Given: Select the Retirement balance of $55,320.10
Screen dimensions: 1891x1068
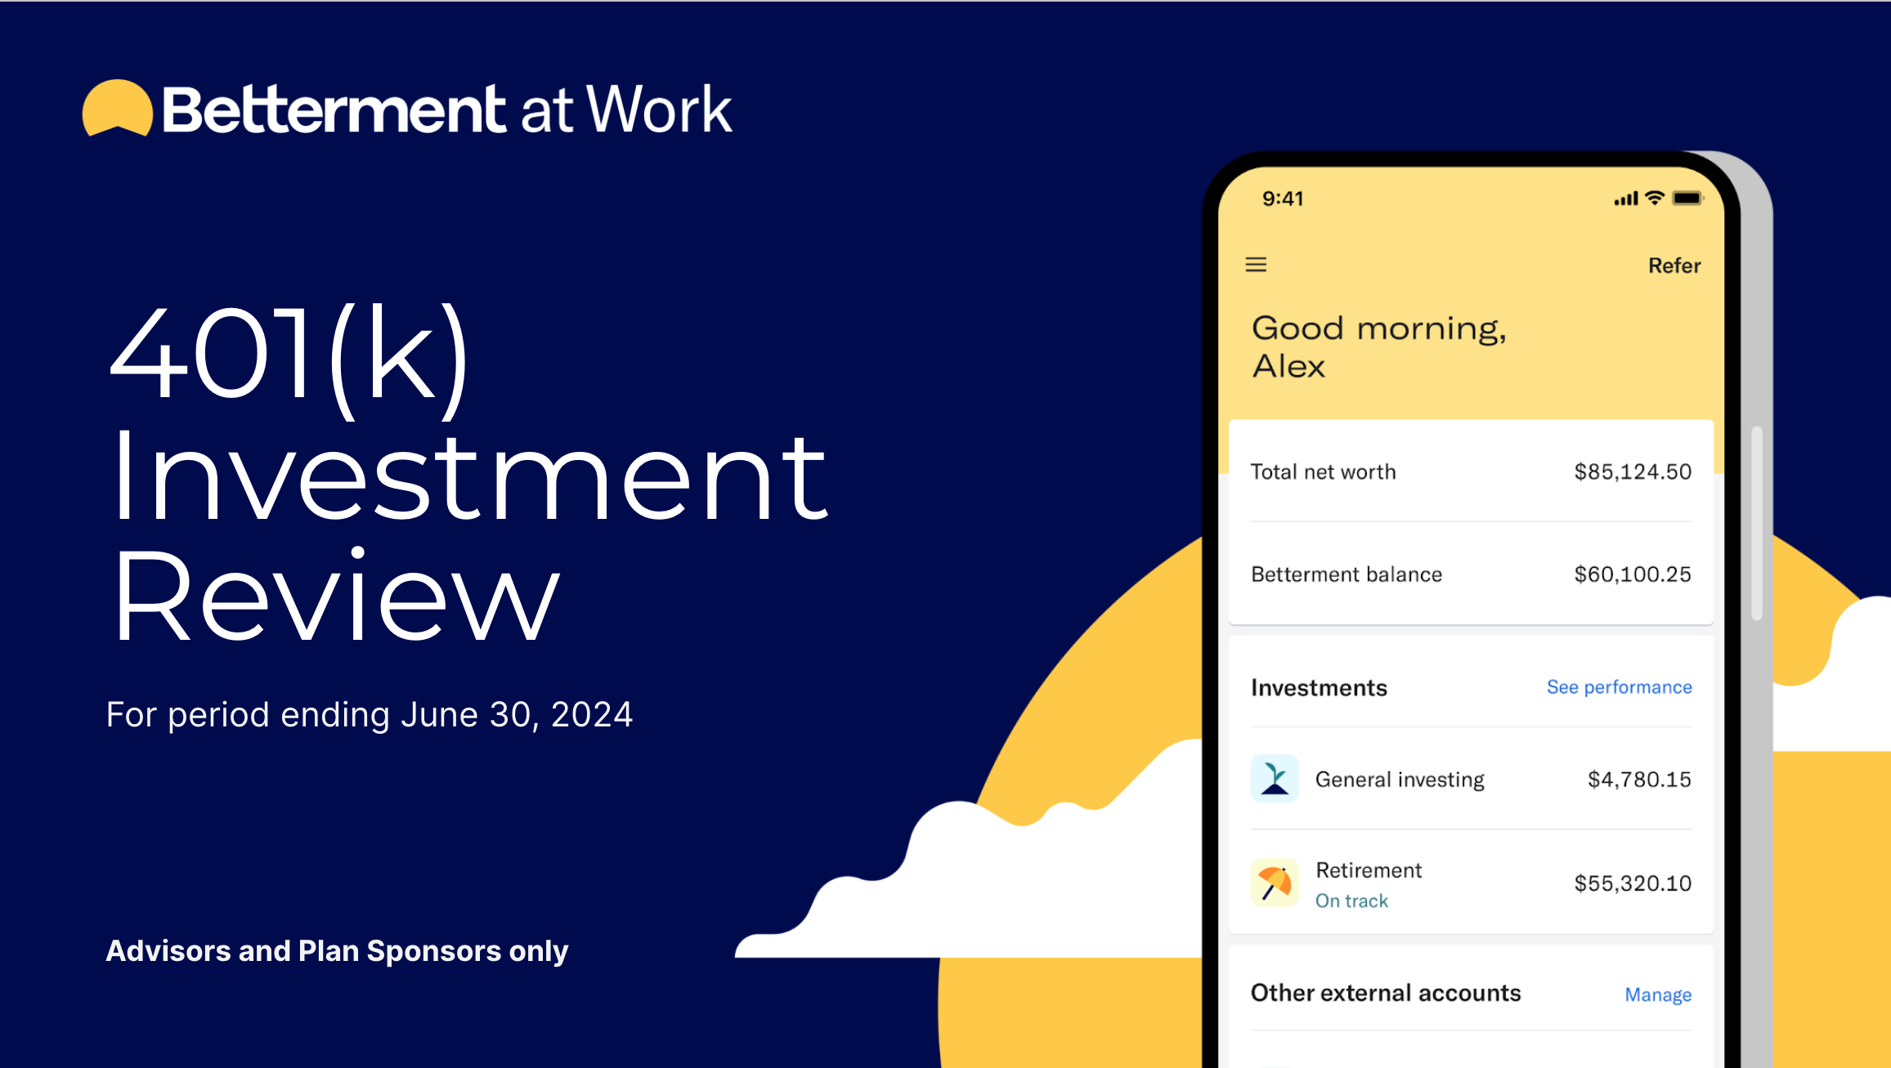Looking at the screenshot, I should coord(1633,883).
